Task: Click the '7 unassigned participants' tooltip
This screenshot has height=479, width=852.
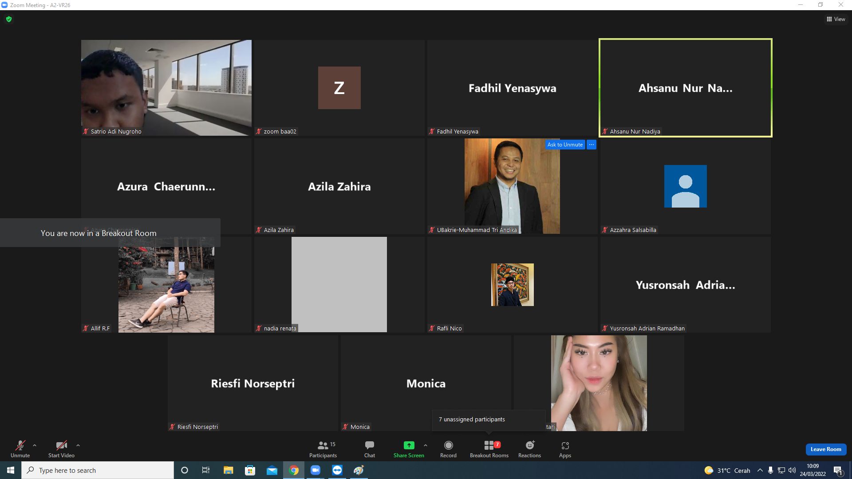Action: coord(489,420)
